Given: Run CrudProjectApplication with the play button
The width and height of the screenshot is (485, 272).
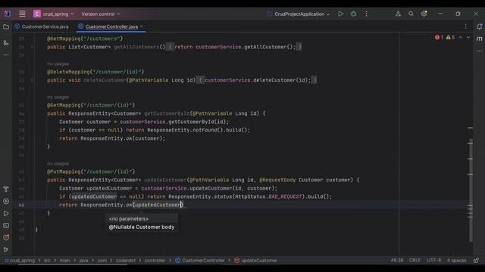Looking at the screenshot, I should click(340, 14).
